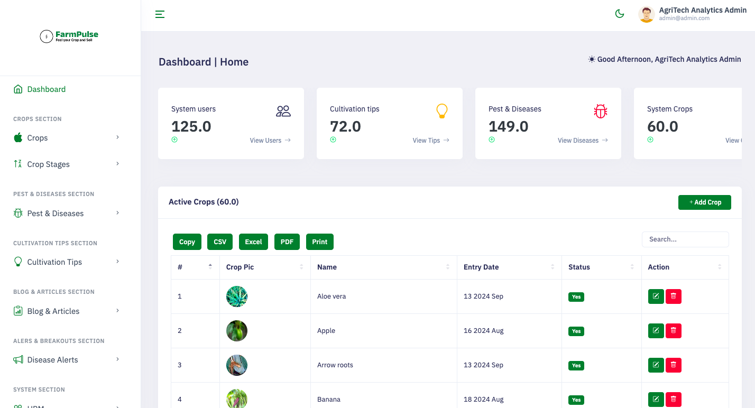
Task: Expand the Crop Stages submenu
Action: [67, 164]
